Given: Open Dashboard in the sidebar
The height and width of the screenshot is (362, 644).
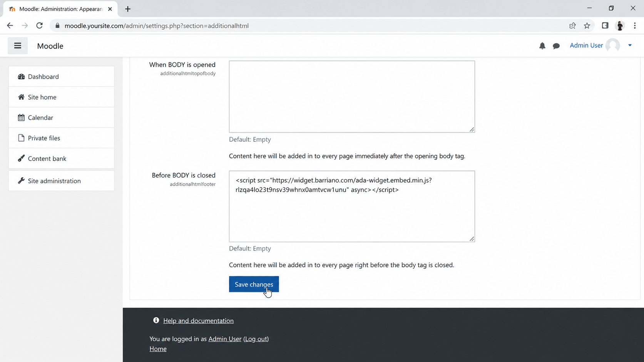Looking at the screenshot, I should (61, 76).
